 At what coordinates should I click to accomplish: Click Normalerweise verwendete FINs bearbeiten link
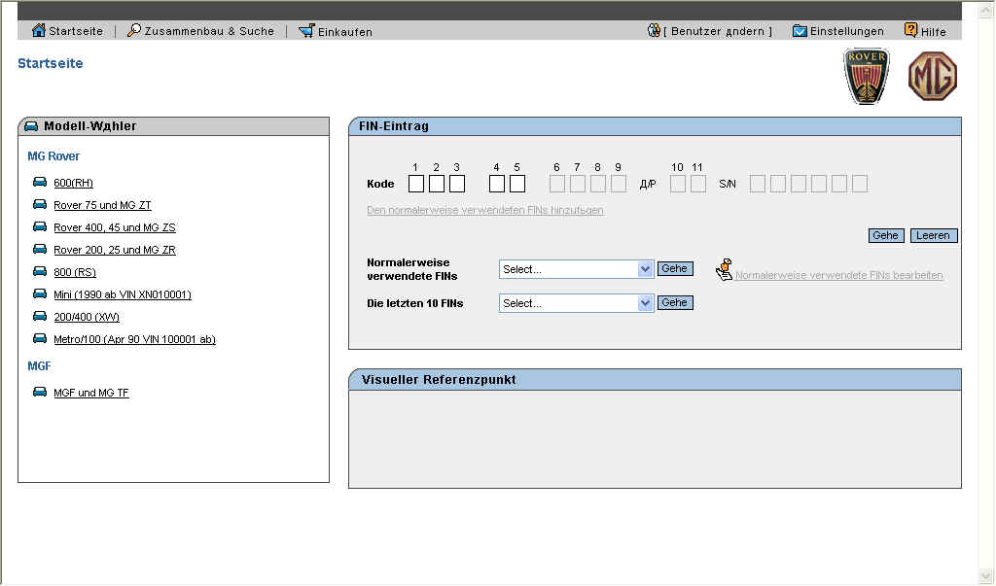839,275
